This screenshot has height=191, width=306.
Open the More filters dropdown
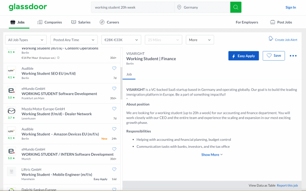point(200,40)
